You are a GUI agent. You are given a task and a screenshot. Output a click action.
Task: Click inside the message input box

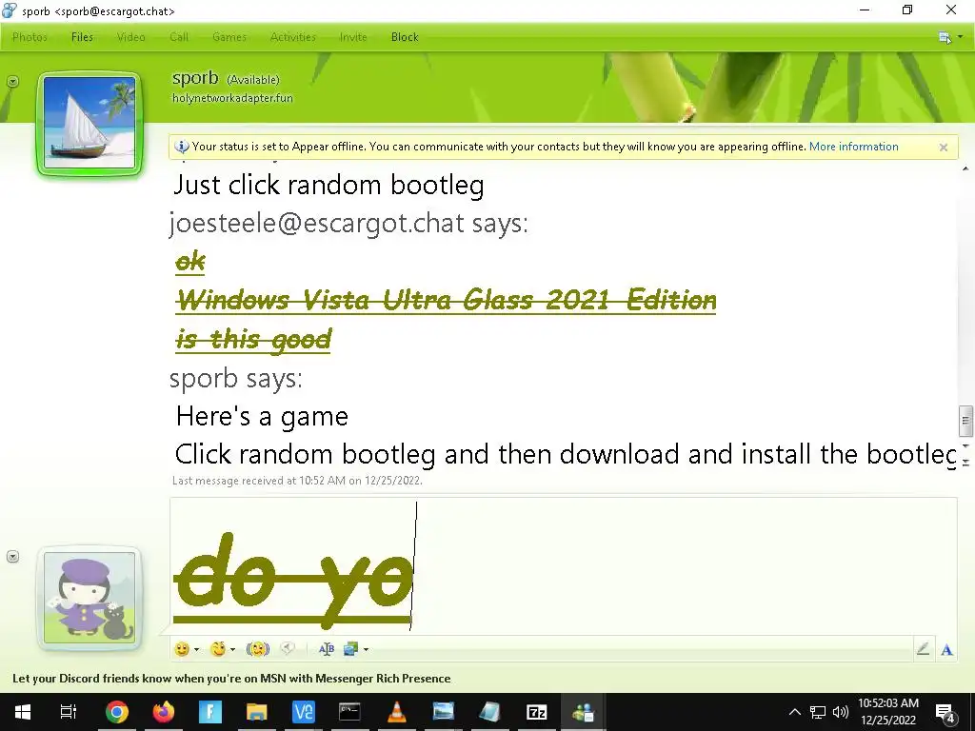pos(563,565)
